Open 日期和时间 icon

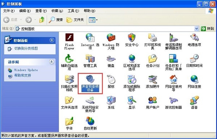(x=194, y=58)
